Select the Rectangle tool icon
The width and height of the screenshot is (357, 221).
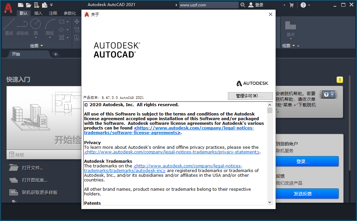[x=61, y=21]
